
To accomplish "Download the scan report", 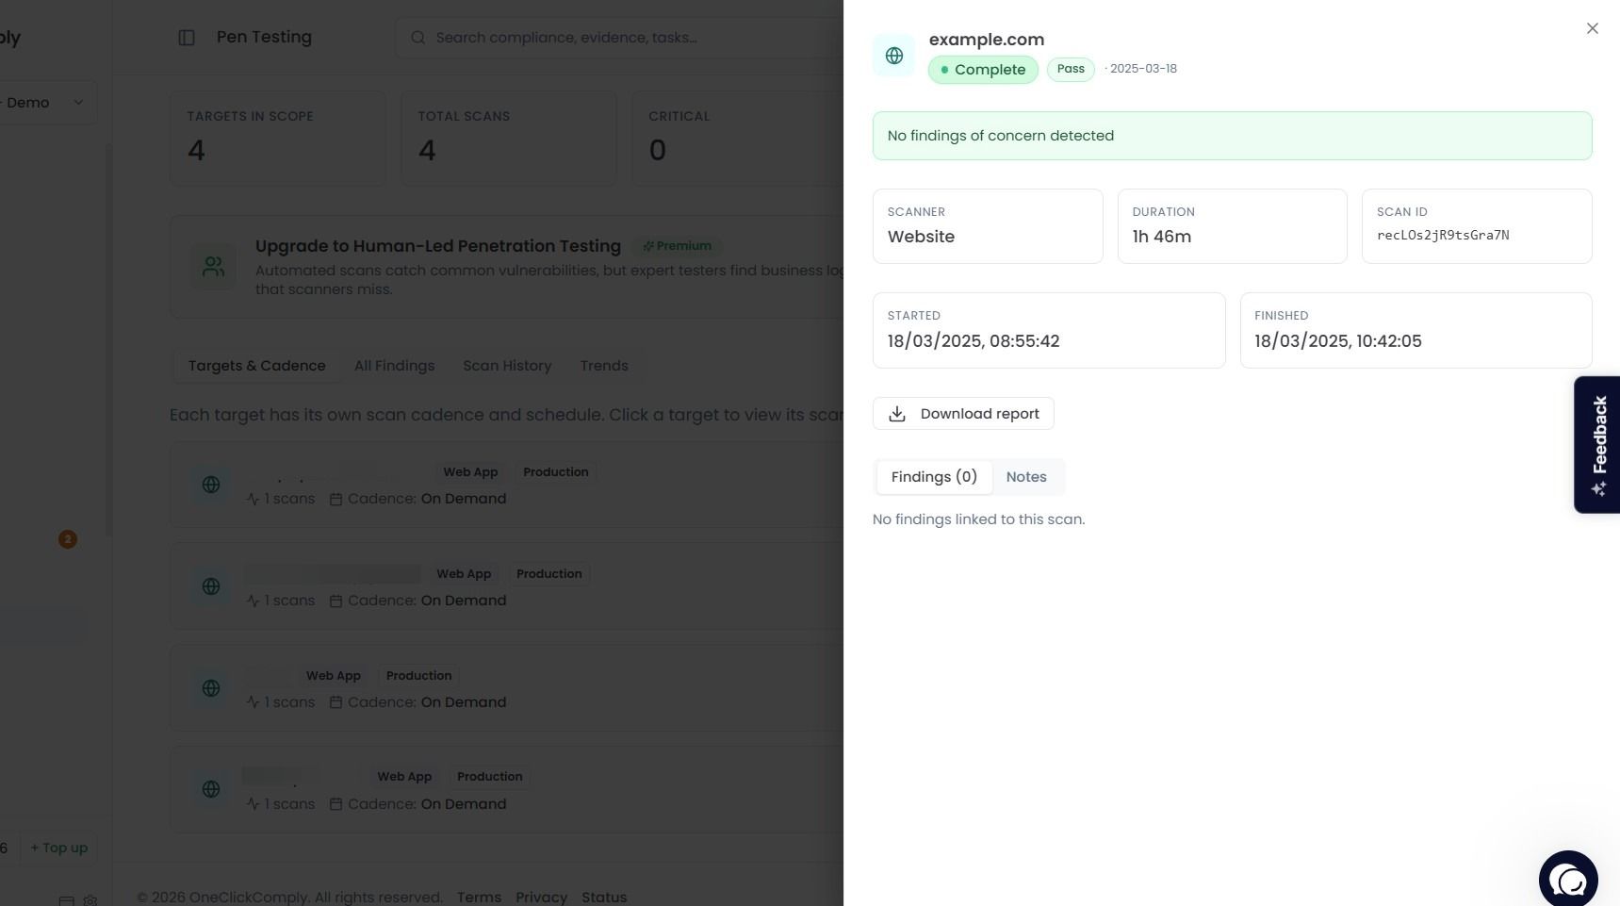I will [963, 414].
